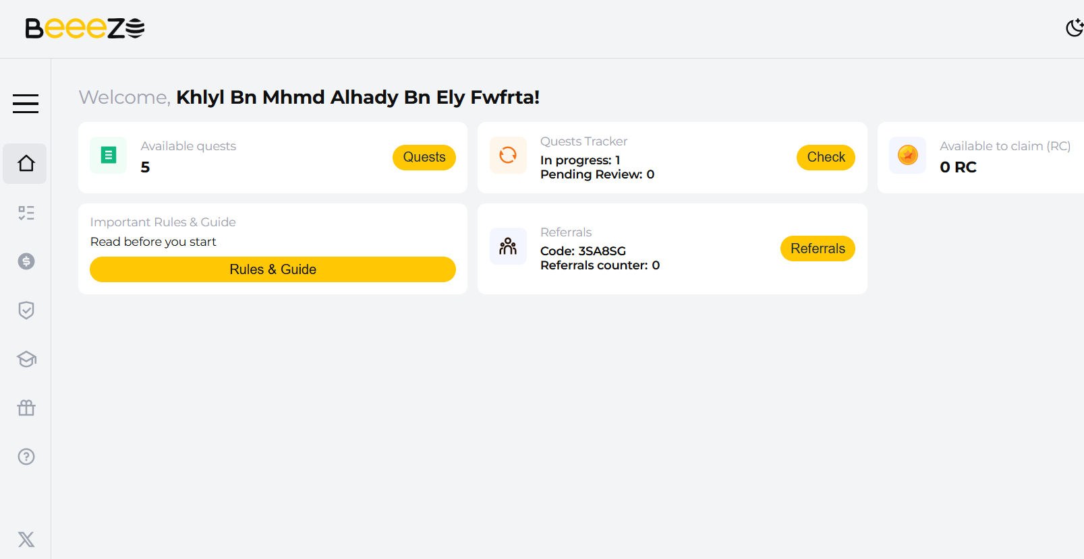
Task: Click the Check button in Quests Tracker
Action: [826, 158]
